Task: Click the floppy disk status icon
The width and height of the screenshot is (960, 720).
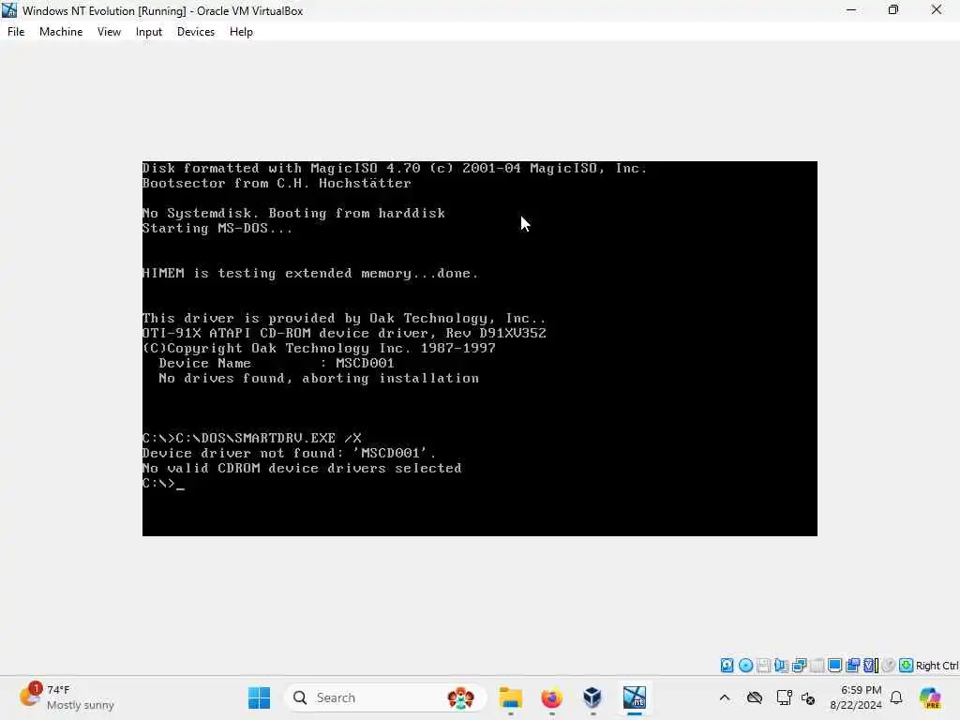Action: 763,666
